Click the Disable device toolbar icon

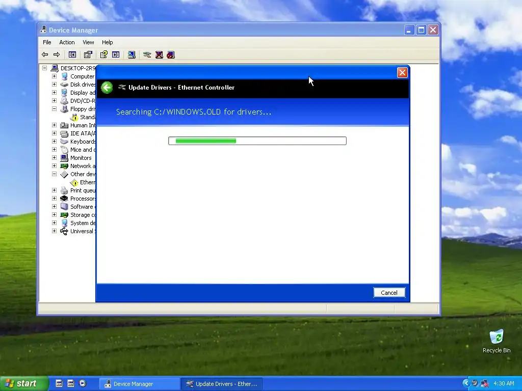(171, 54)
